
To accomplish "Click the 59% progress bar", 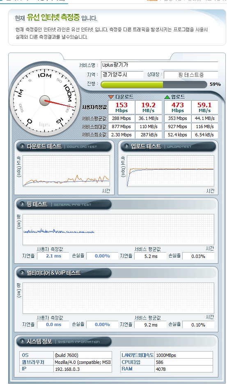I will click(x=154, y=85).
